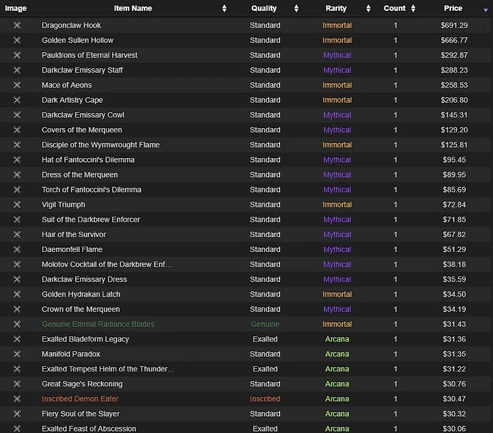Select the Immortal rarity label for Dark Artistry Cape
The height and width of the screenshot is (433, 493).
pyautogui.click(x=337, y=100)
